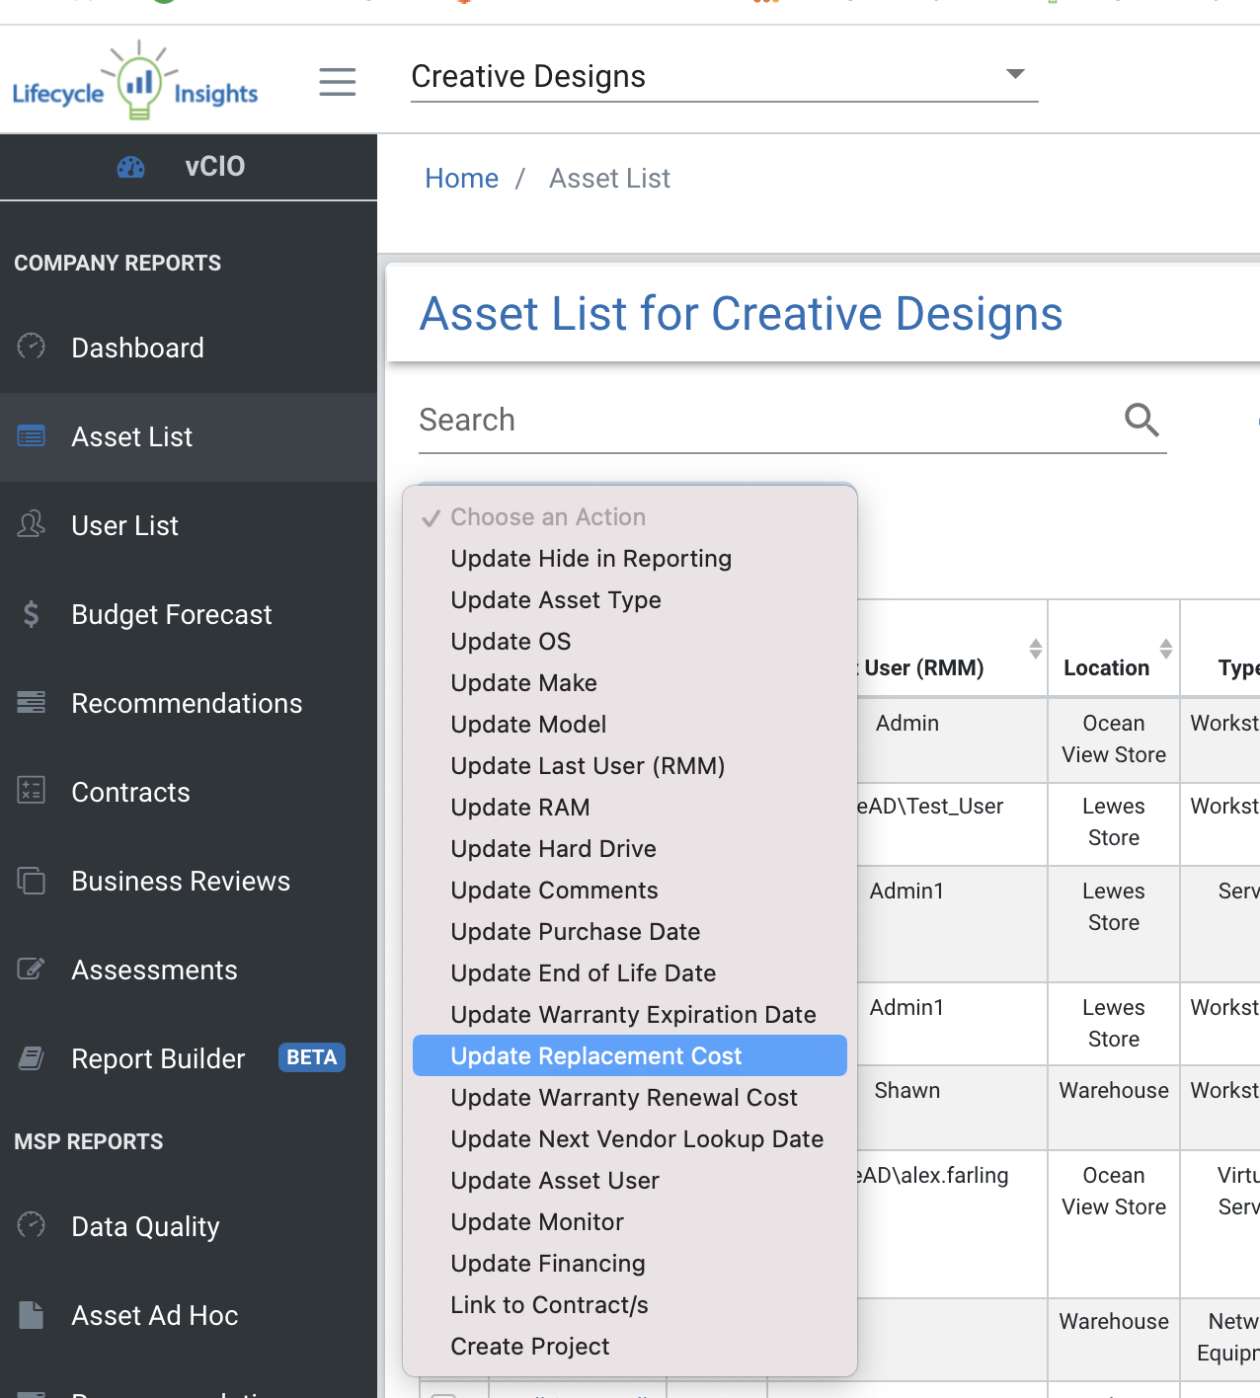
Task: Click the Asset Ad Hoc file icon
Action: pyautogui.click(x=32, y=1315)
